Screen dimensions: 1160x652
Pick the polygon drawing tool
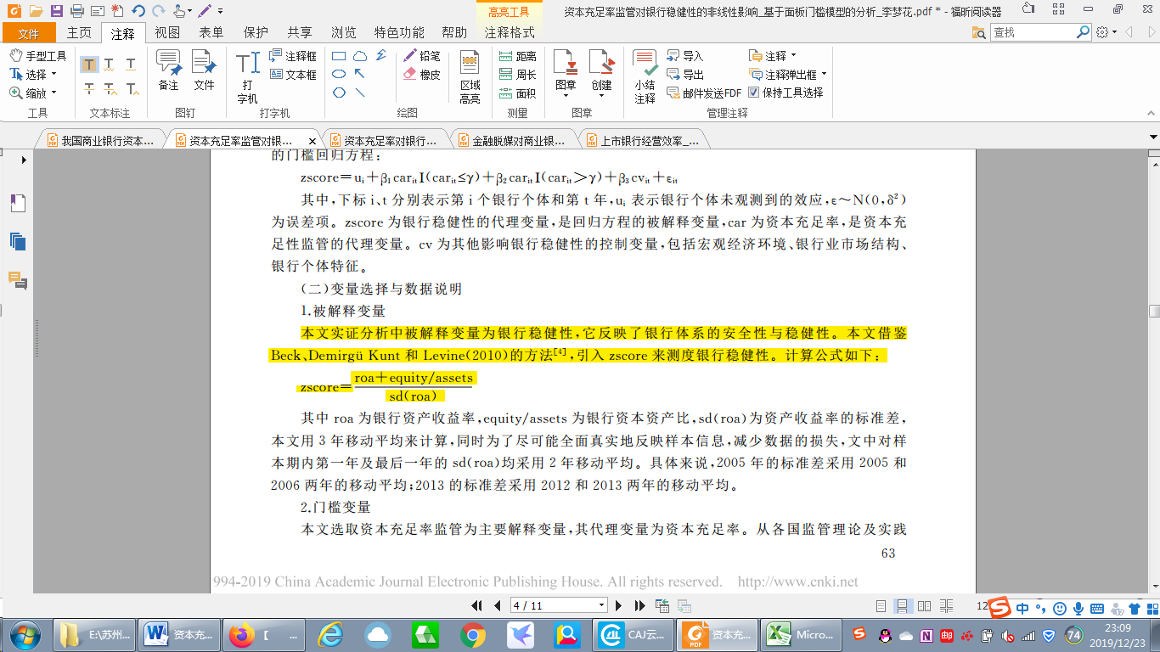339,93
